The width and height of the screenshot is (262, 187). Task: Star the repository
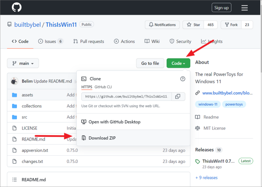tap(193, 25)
